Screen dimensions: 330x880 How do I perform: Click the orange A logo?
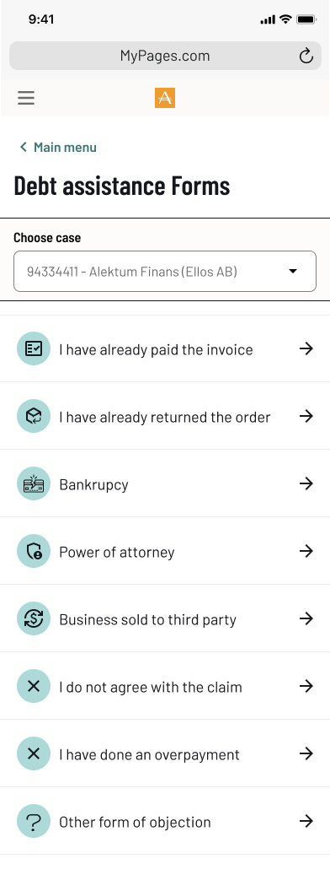point(165,98)
